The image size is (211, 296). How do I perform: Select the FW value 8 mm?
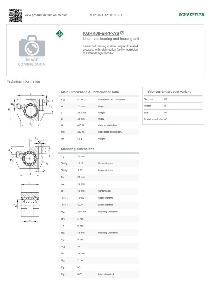click(x=80, y=100)
